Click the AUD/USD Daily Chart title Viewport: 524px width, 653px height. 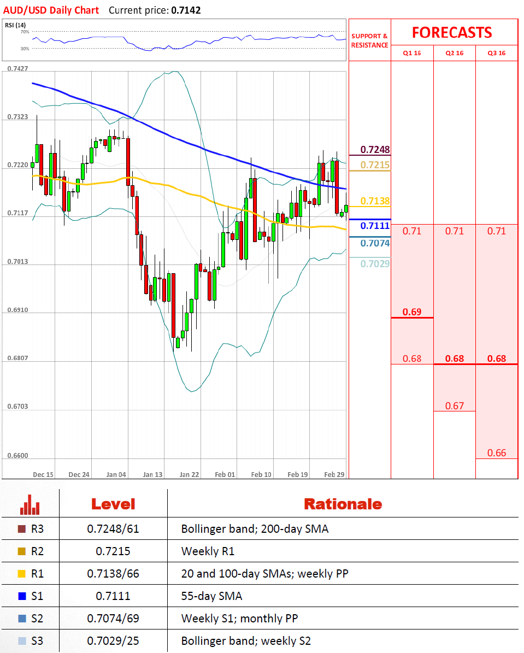51,10
